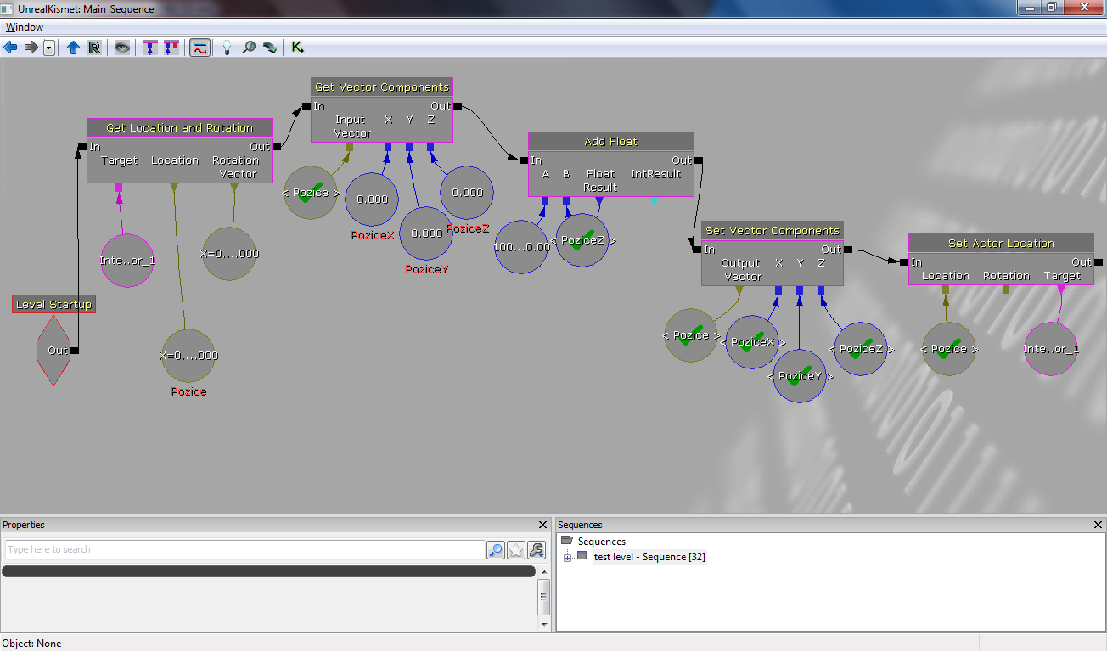Go forward with the grey right arrow
Screen dimensions: 1107x652
point(31,48)
